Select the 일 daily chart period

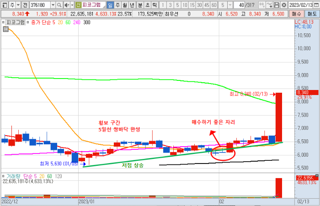110,5
